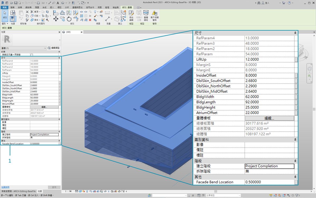This screenshot has width=316, height=198.
Task: Click the Facade Bend Location 0.500000 field
Action: point(44,144)
